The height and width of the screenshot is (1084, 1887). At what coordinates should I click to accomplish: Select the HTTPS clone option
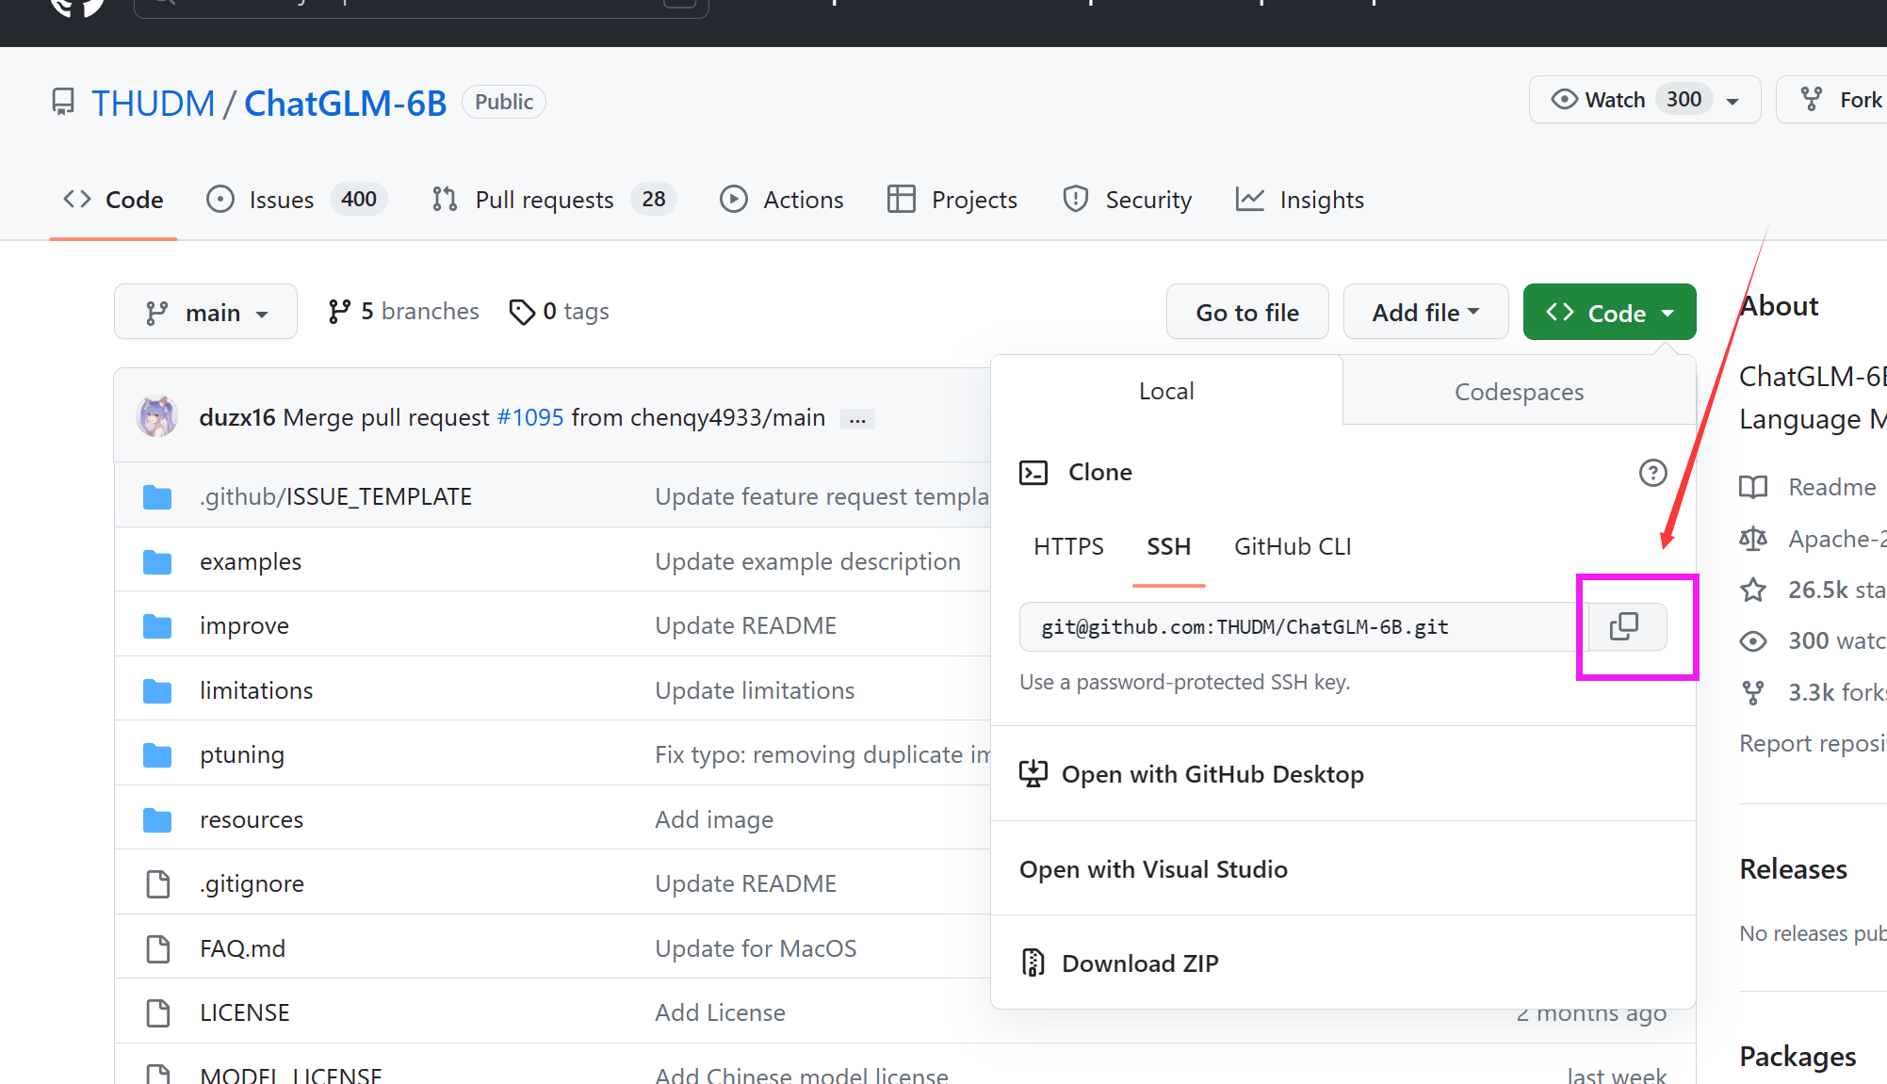point(1068,546)
